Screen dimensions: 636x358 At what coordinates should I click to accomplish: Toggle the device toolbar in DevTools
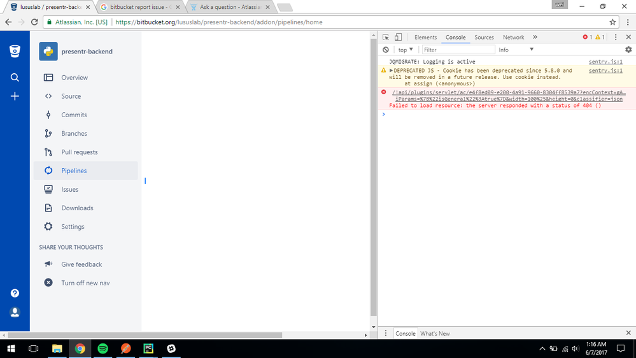click(x=399, y=37)
